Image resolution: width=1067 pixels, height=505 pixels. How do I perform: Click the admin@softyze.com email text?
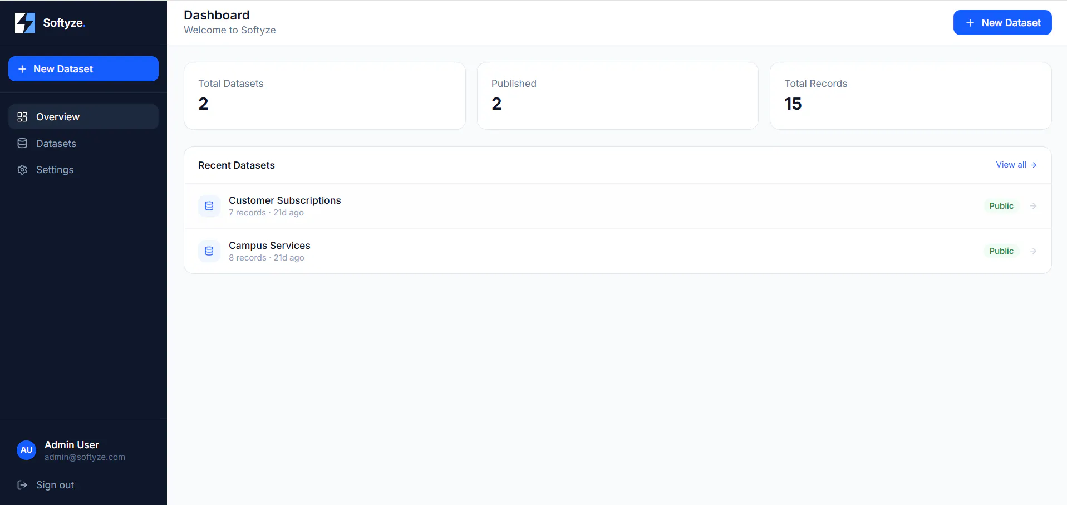85,457
